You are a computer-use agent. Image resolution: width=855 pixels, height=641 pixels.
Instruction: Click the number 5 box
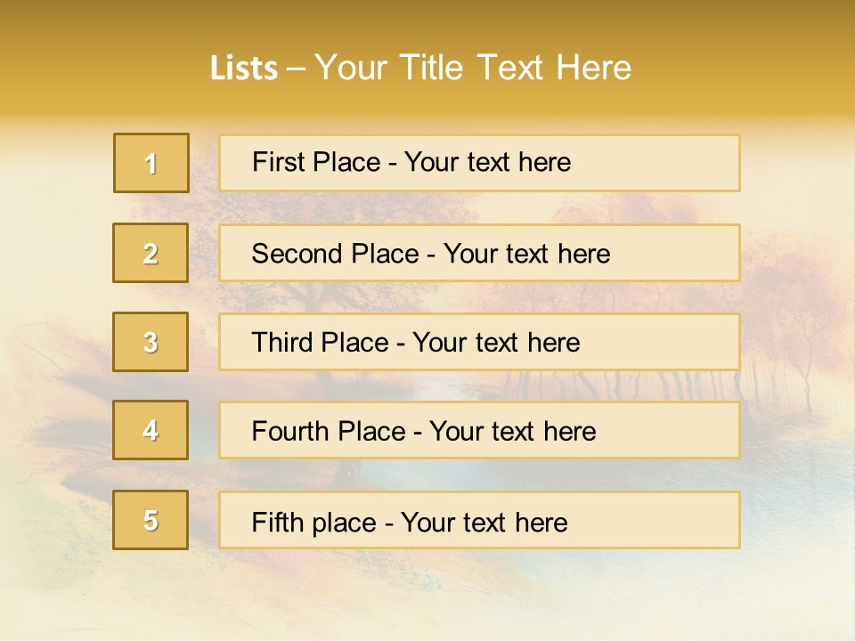(151, 520)
